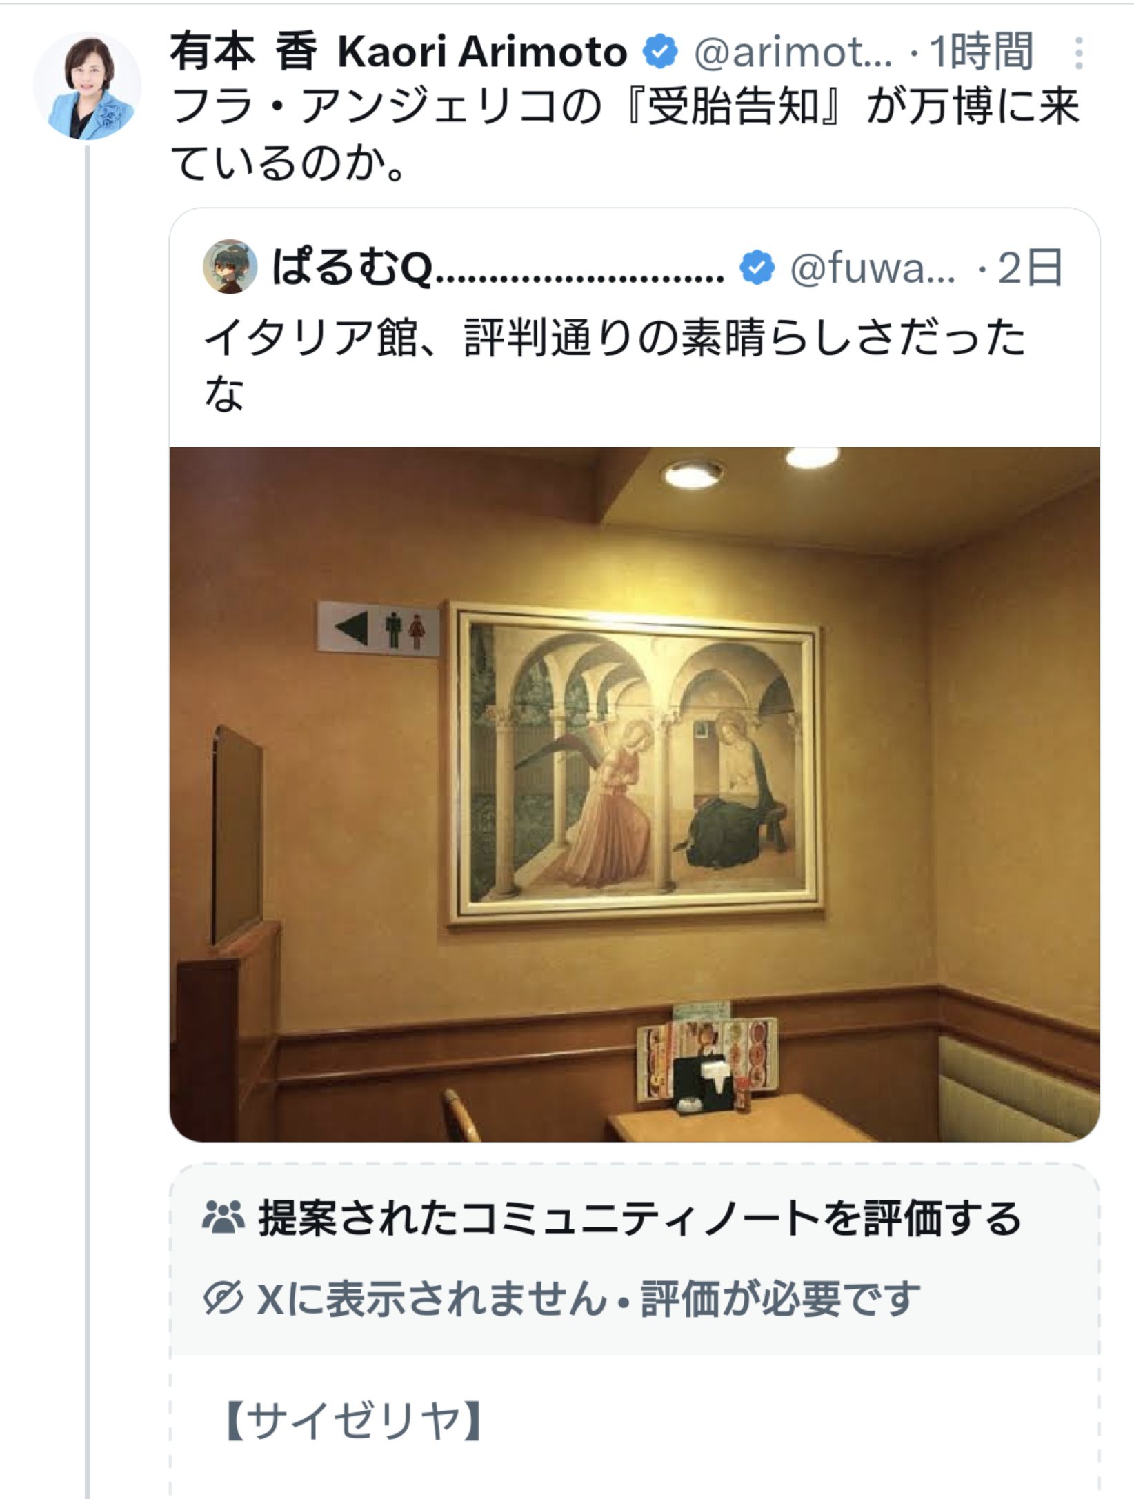
Task: Open the quoted post text イタリア館、評判通り
Action: click(615, 364)
